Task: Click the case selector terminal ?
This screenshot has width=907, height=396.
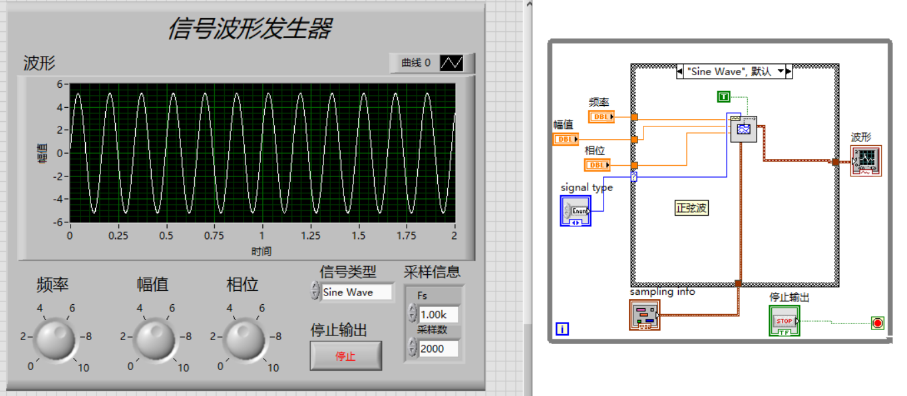Action: (634, 176)
